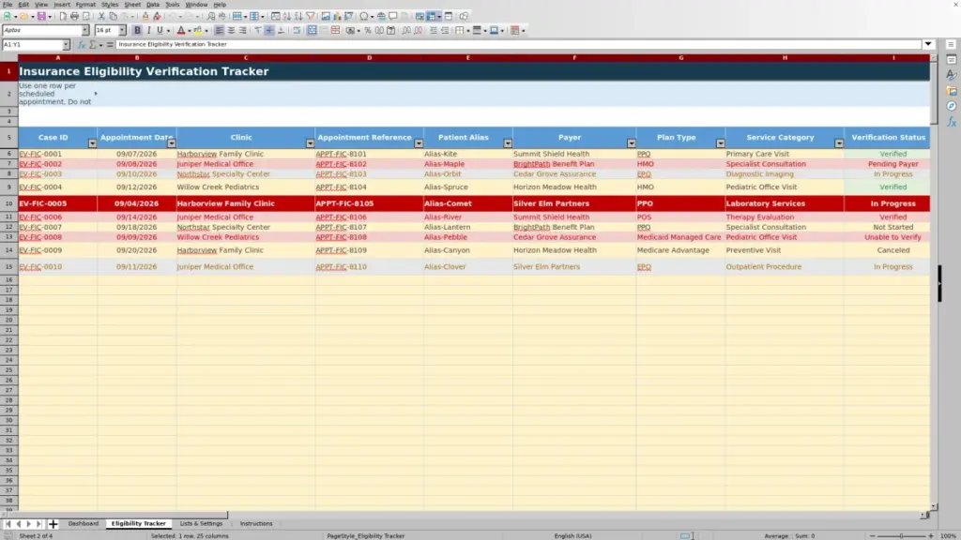The image size is (961, 540).
Task: Click the Align Right icon
Action: tap(243, 30)
